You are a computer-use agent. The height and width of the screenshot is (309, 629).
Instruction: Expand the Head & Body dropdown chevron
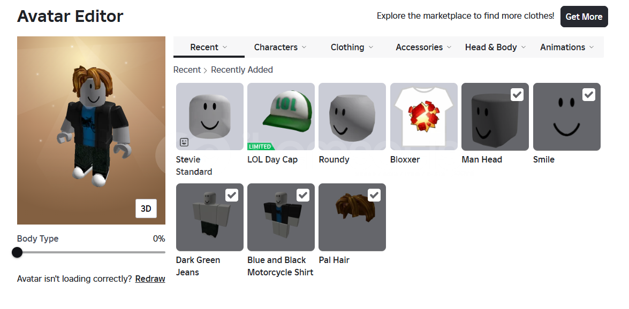[x=524, y=47]
